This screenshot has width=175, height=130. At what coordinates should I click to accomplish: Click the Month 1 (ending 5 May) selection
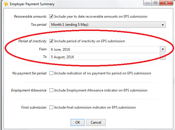tap(70, 25)
